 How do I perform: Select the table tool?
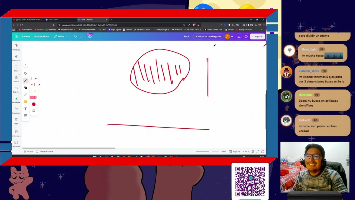[x=25, y=116]
